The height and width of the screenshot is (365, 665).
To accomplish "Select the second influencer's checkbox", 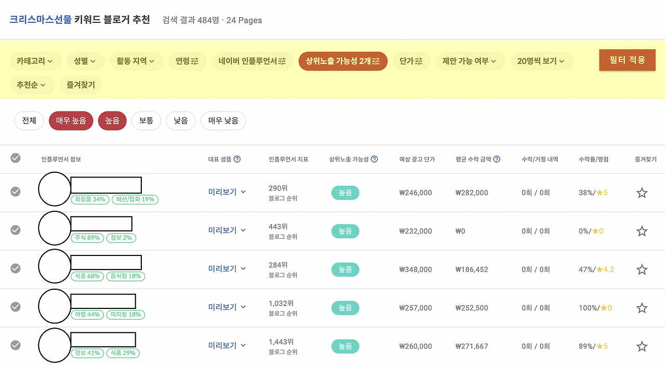I will [x=15, y=230].
